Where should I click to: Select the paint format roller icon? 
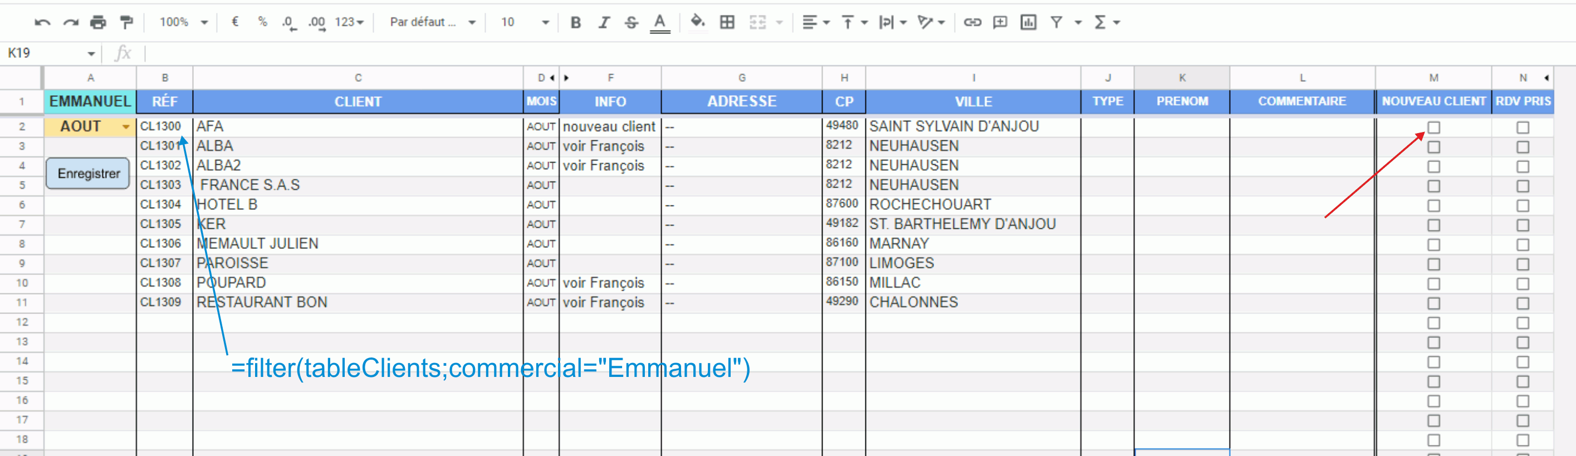pos(126,23)
